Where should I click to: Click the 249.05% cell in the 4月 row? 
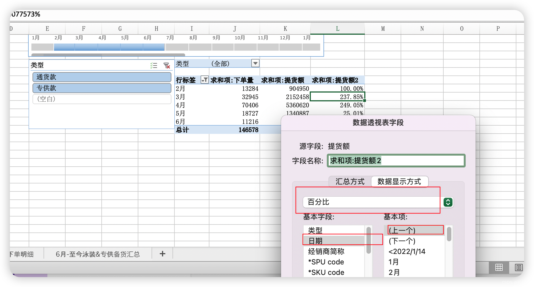tap(338, 105)
